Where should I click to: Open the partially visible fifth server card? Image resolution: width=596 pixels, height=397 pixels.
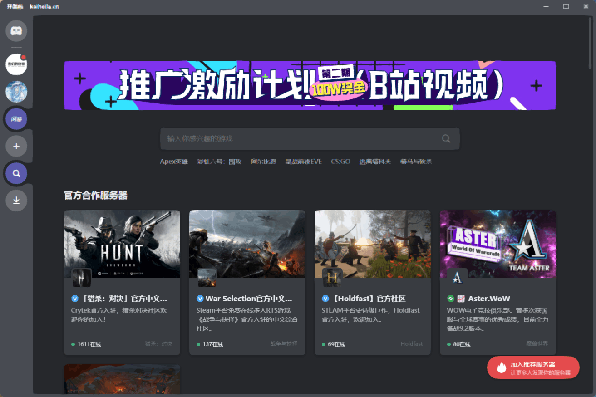[122, 379]
